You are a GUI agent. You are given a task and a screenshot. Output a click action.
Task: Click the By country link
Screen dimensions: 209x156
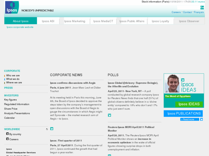point(15,134)
